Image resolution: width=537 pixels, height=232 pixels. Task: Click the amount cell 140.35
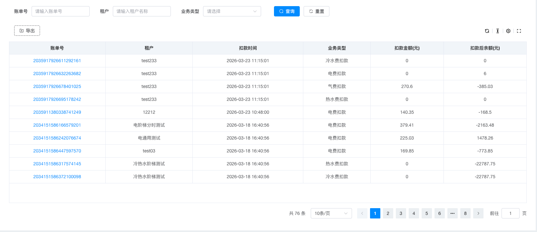pyautogui.click(x=407, y=112)
